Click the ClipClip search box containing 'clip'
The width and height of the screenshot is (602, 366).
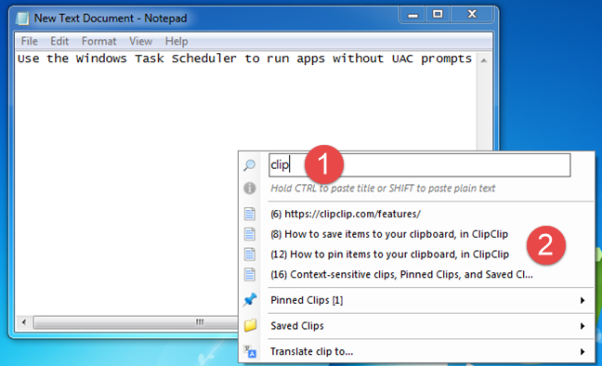tap(420, 165)
